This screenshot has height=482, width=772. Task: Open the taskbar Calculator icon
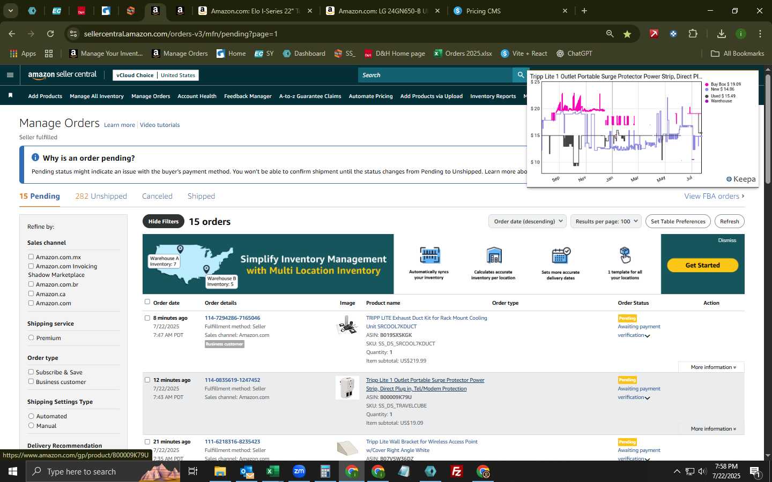(x=325, y=471)
